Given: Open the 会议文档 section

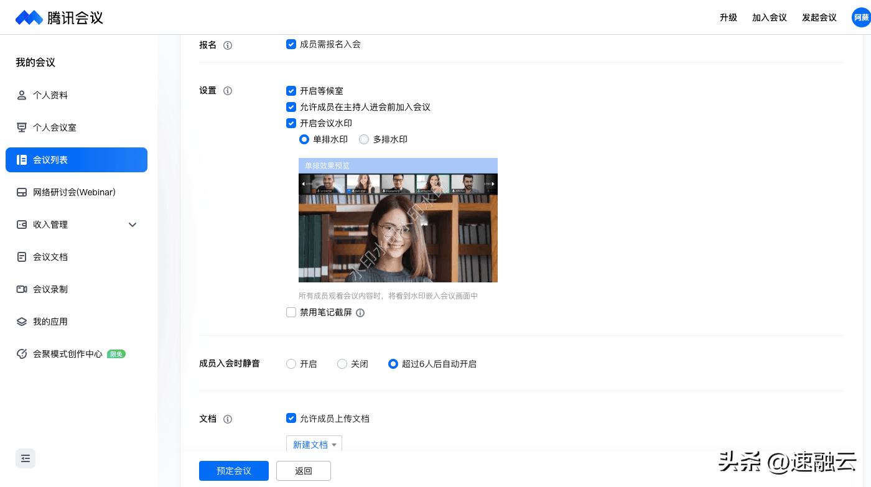Looking at the screenshot, I should pos(50,257).
